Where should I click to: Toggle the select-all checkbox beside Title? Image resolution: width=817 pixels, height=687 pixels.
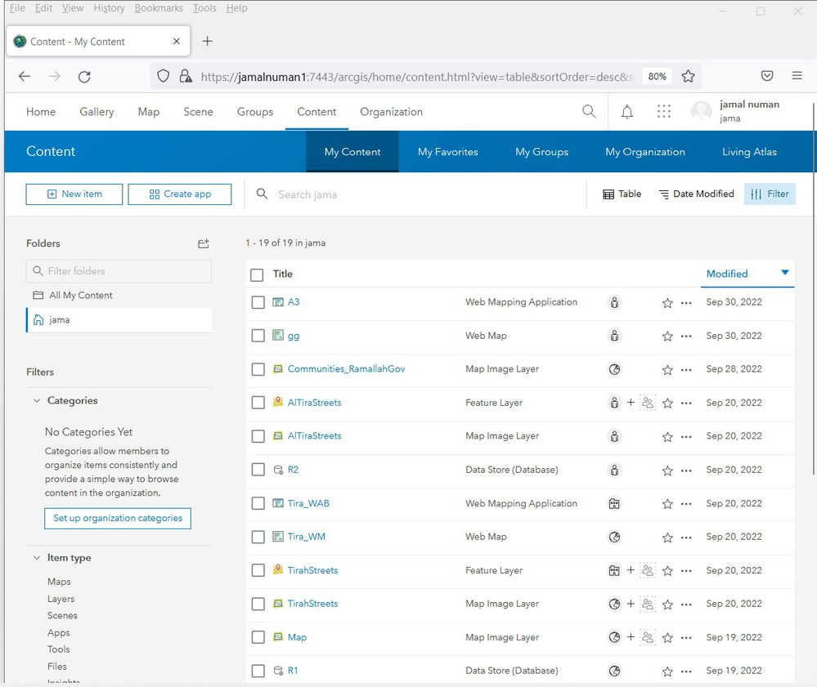tap(257, 274)
